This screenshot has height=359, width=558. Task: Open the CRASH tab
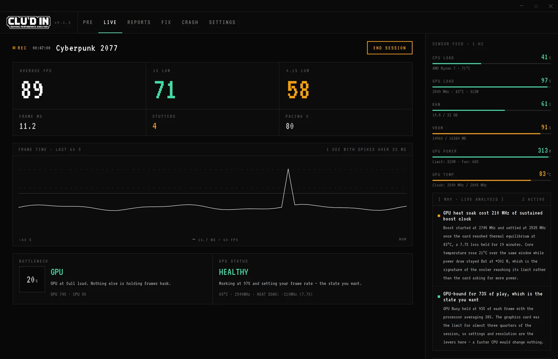click(190, 22)
